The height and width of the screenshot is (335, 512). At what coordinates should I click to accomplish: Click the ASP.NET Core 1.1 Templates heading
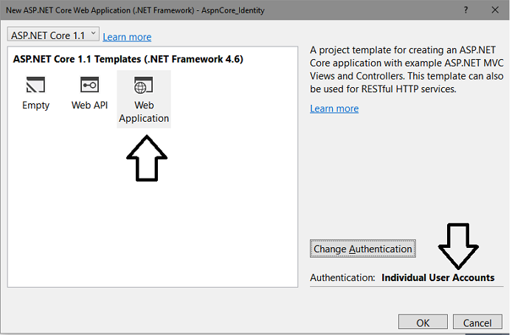coord(128,59)
